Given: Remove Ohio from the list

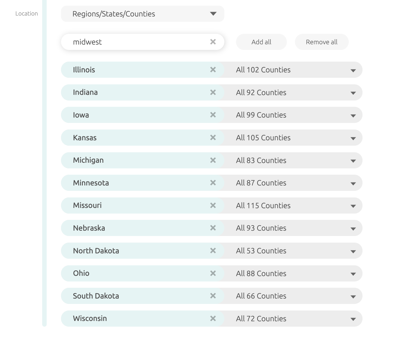Looking at the screenshot, I should click(x=213, y=273).
